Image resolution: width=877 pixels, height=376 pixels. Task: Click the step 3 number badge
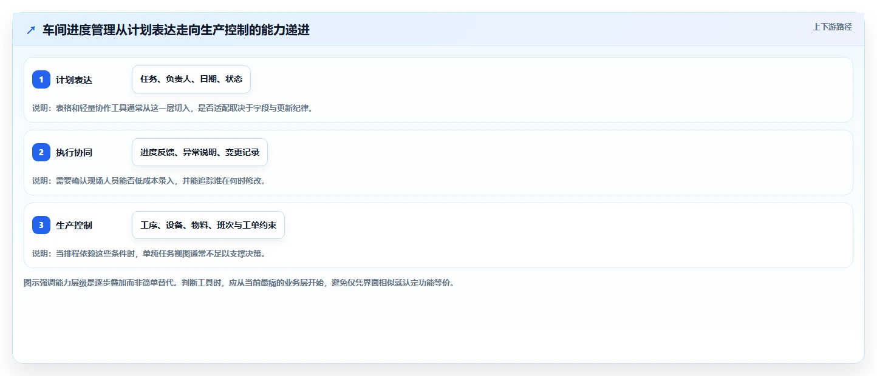click(x=41, y=225)
